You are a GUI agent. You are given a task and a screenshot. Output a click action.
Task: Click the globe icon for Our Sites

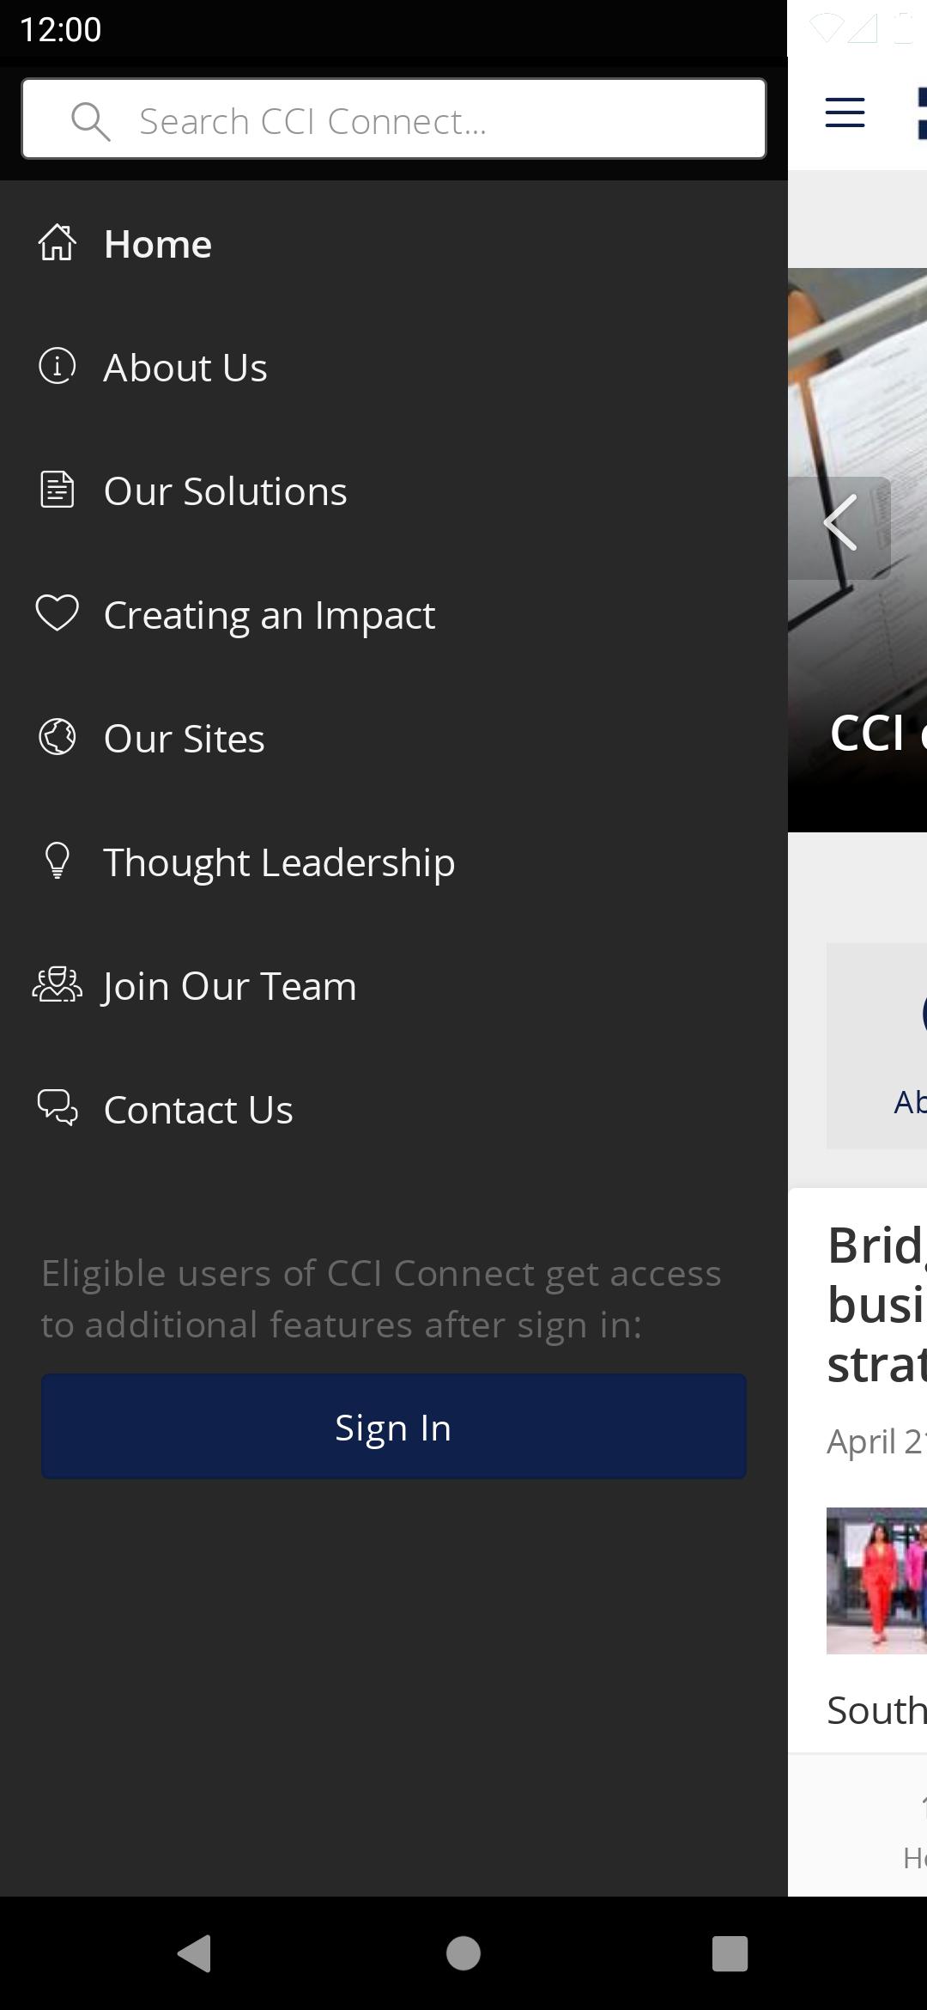[x=57, y=738]
